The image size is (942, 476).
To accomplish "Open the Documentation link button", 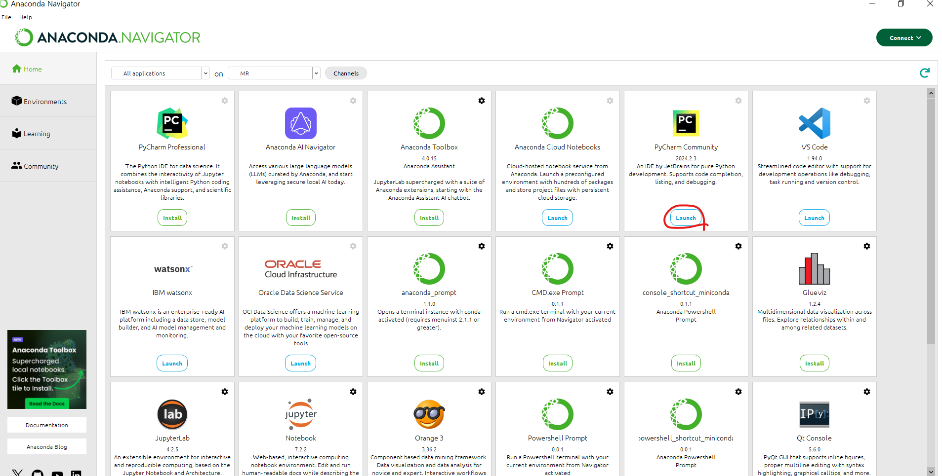I will point(47,425).
